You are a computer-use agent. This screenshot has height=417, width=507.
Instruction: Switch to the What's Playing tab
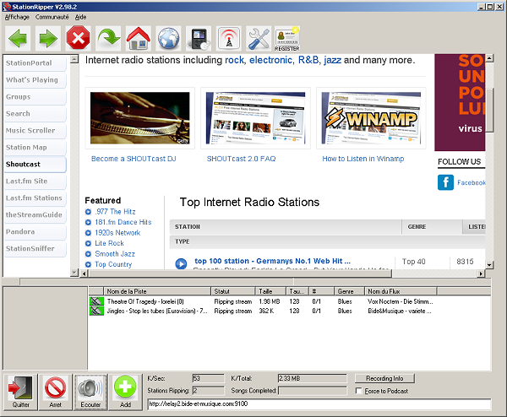(x=35, y=80)
